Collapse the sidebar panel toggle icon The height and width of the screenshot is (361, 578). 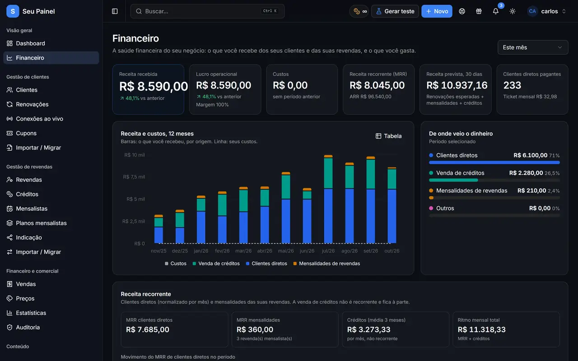[x=115, y=11]
